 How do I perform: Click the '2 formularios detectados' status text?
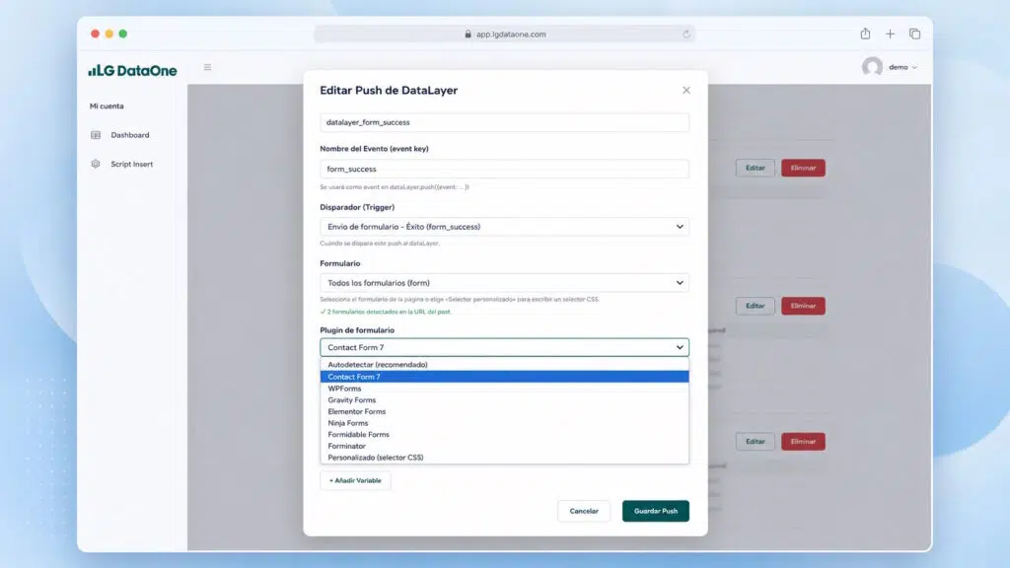(x=386, y=312)
